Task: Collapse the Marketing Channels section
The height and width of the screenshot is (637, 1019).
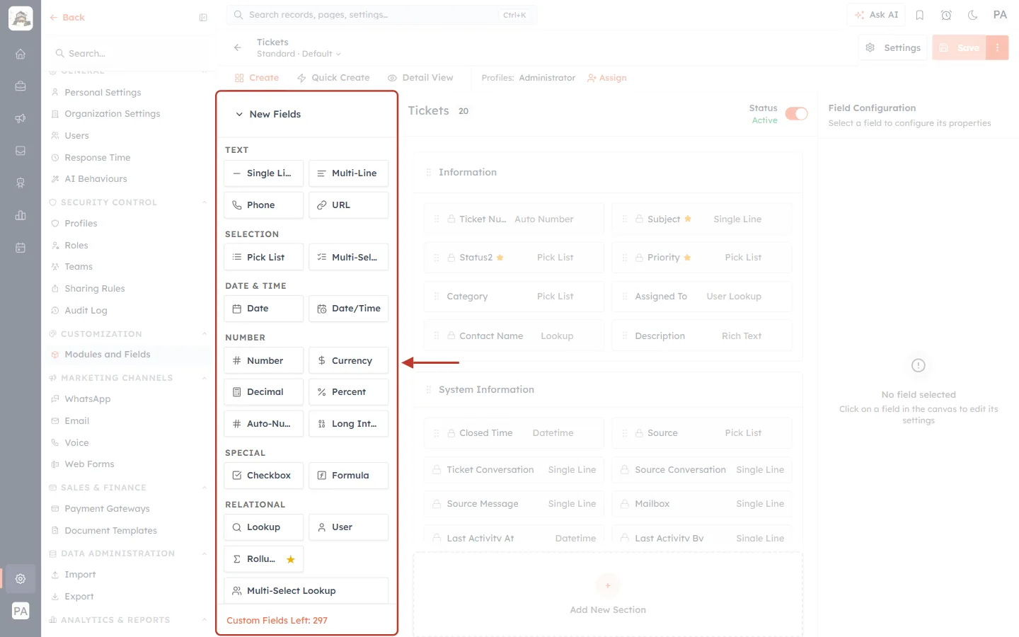Action: 205,378
